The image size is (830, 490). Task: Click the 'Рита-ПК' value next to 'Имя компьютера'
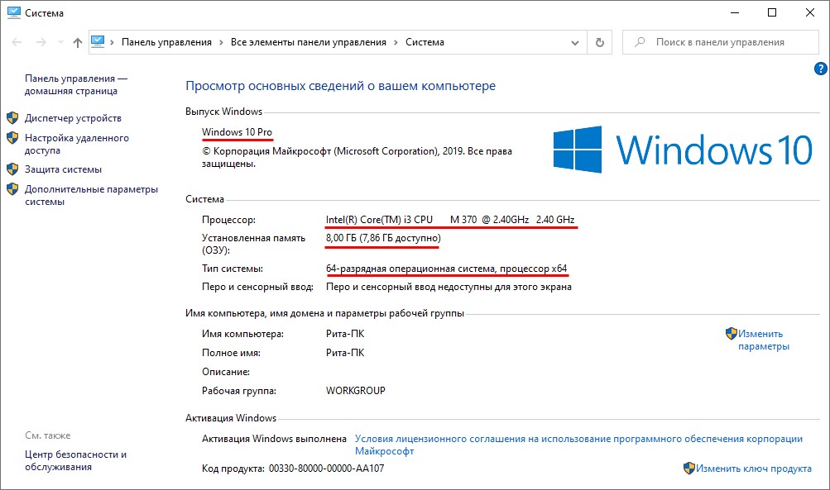pyautogui.click(x=344, y=334)
